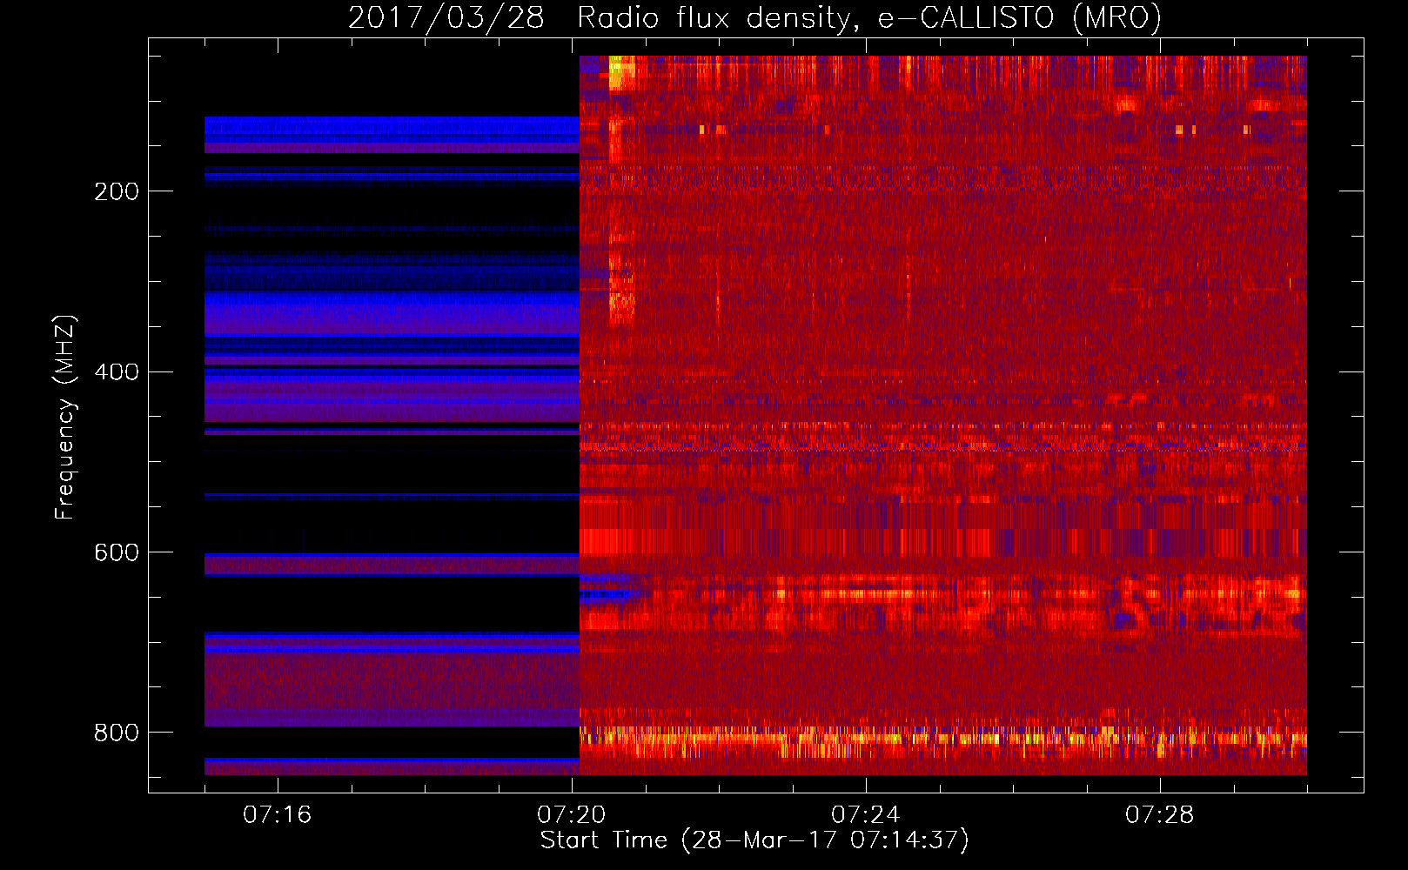1408x870 pixels.
Task: Click the 'Frequency (MHZ)' axis label
Action: 64,417
